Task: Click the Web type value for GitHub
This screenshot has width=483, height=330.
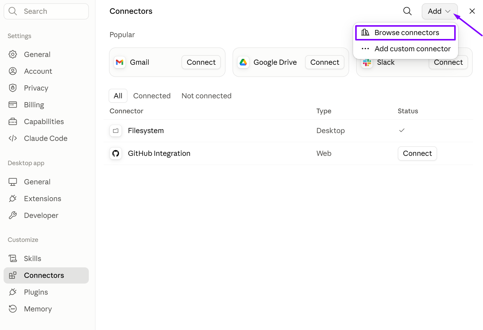Action: point(324,153)
